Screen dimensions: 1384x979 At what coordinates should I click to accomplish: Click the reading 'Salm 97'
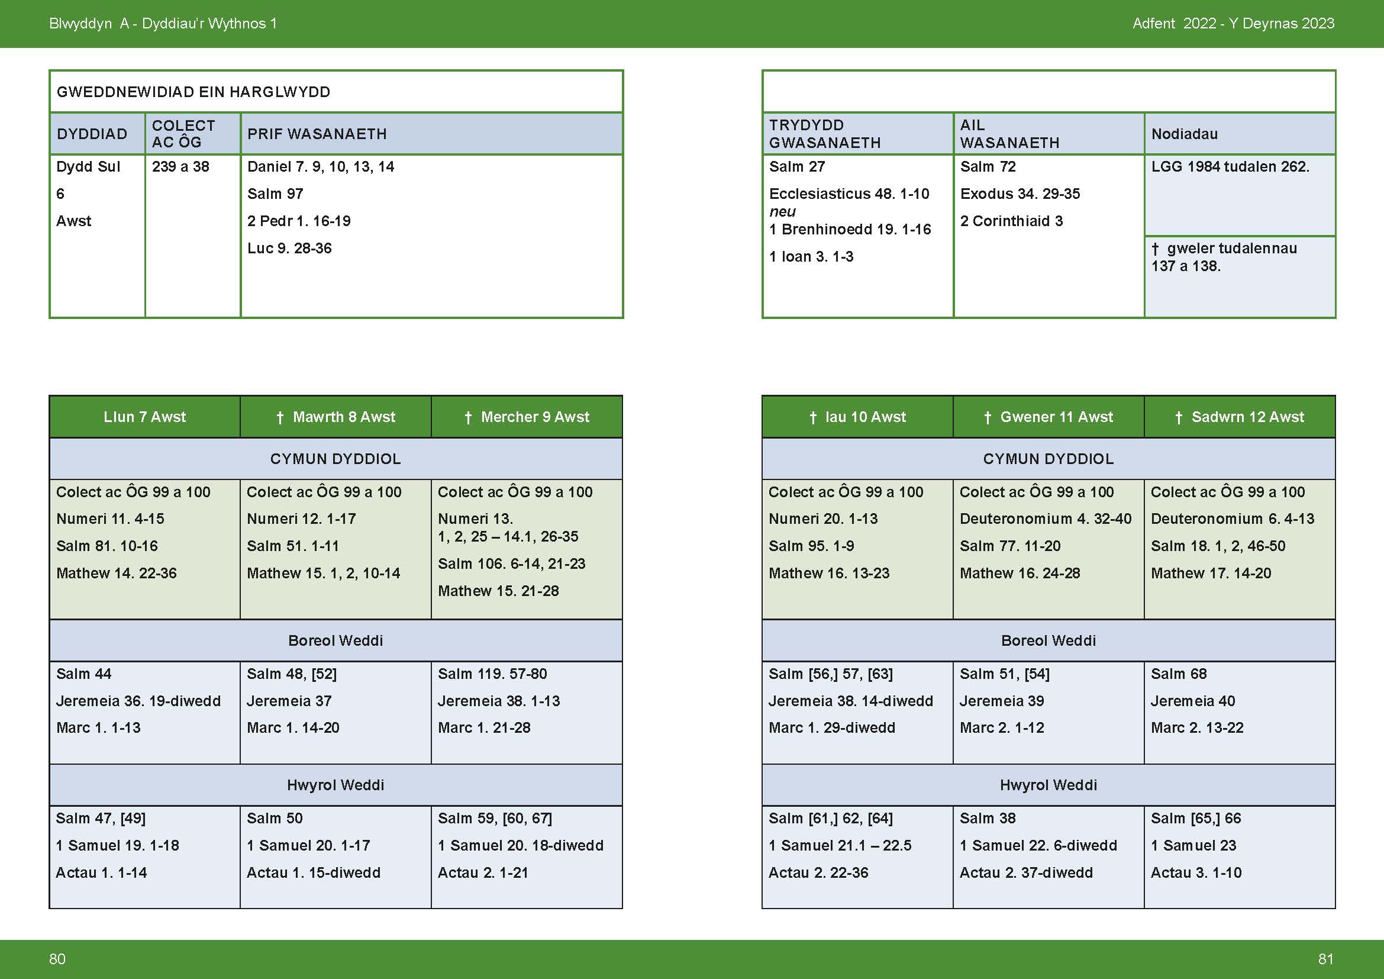point(275,194)
